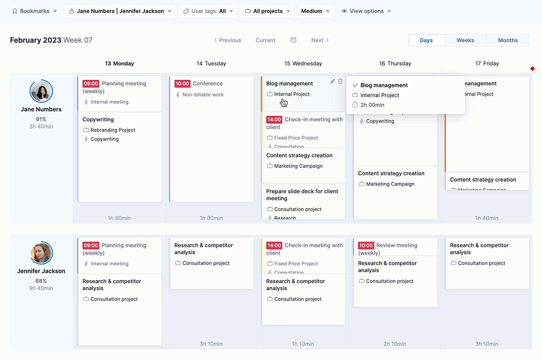Open Jennifer's Tuesday Research & competitor analysis card
Image resolution: width=542 pixels, height=360 pixels.
(211, 263)
